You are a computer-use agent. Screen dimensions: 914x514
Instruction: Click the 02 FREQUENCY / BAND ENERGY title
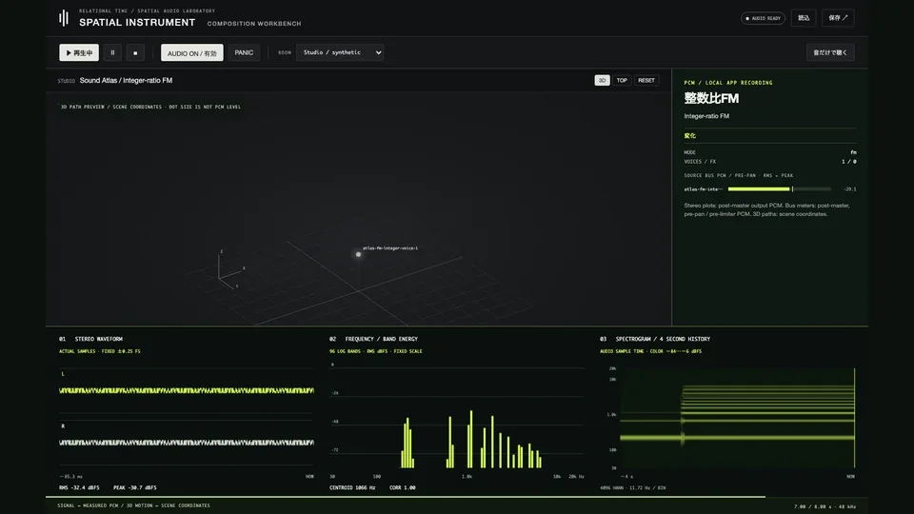pyautogui.click(x=373, y=339)
